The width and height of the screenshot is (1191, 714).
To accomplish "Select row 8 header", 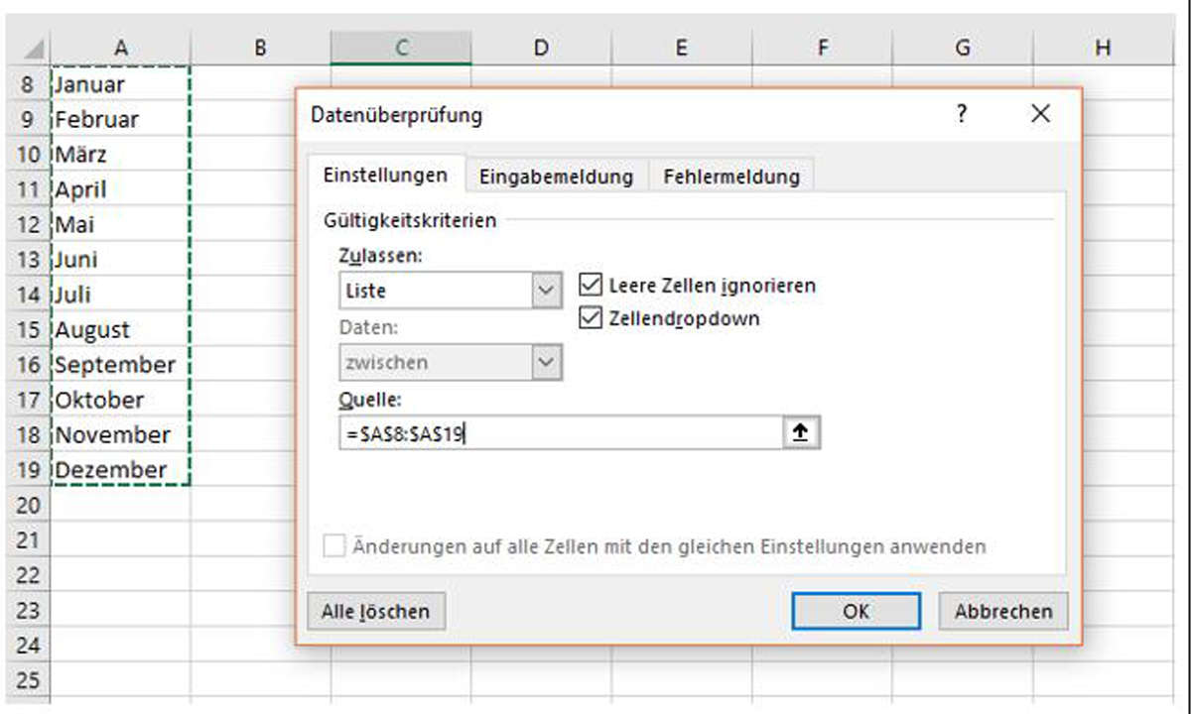I will (x=28, y=84).
